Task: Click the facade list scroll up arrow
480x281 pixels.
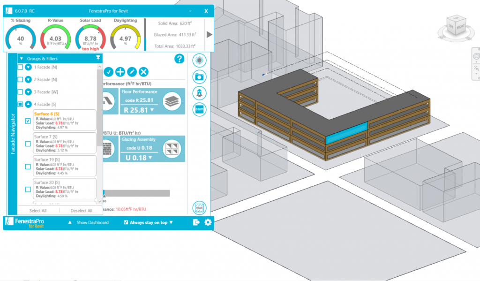Action: [x=99, y=67]
